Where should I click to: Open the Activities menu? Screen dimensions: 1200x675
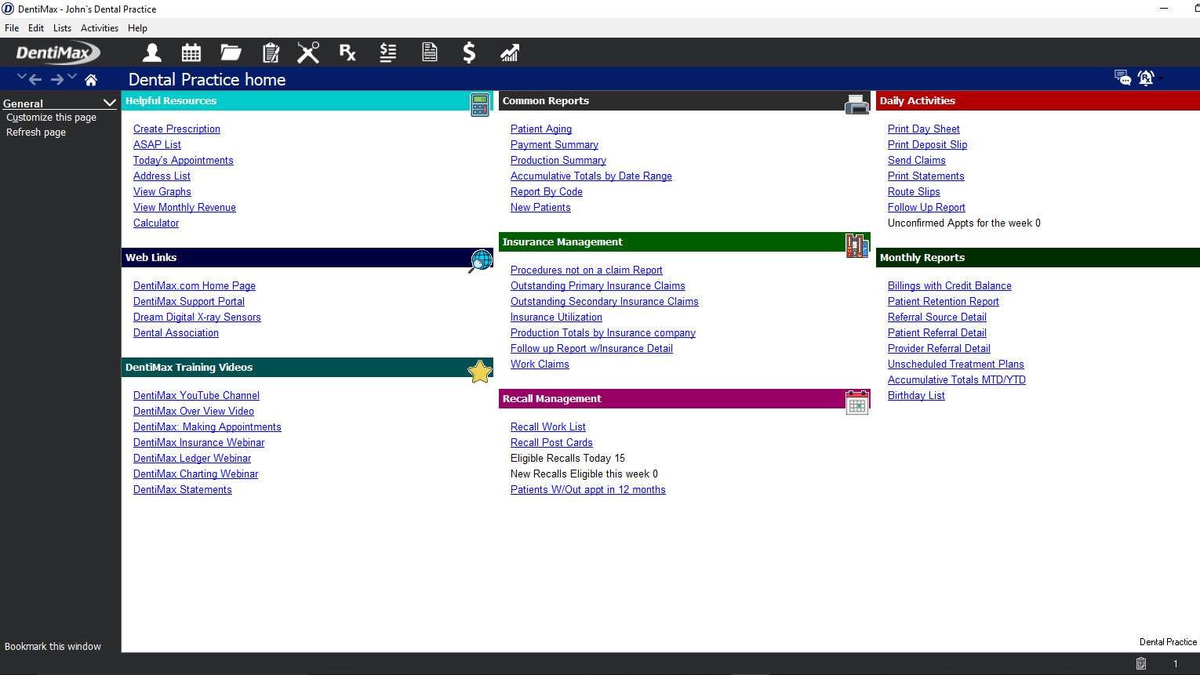100,27
